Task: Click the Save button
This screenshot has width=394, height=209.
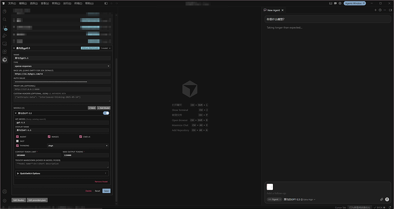Action: 106,191
